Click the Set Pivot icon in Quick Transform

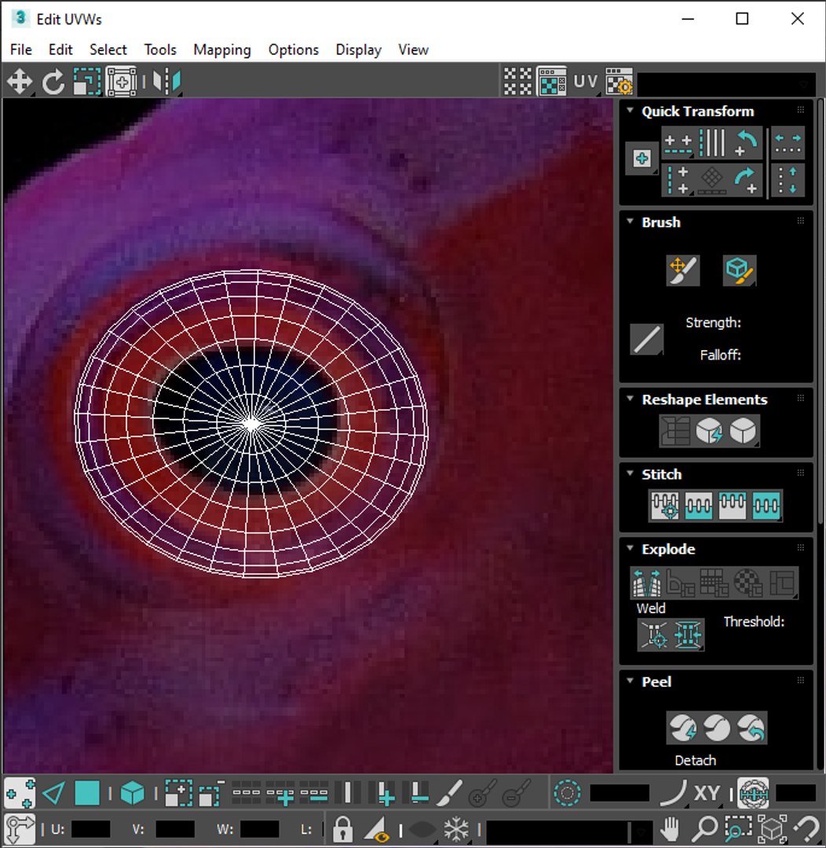642,159
